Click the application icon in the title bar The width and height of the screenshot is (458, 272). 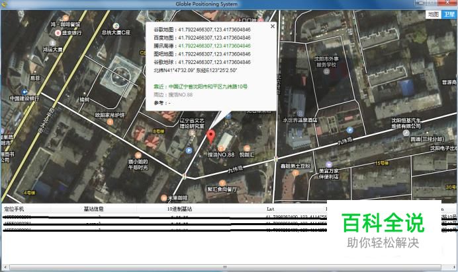(x=4, y=4)
